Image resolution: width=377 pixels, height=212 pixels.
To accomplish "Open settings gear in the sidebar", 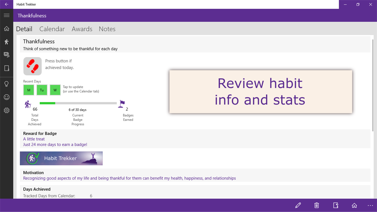I will coord(7,110).
